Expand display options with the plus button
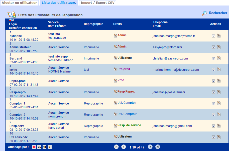The image size is (229, 151). pyautogui.click(x=50, y=147)
